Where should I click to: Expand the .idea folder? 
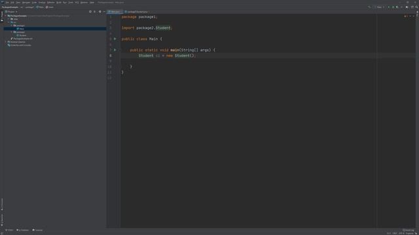coord(9,19)
